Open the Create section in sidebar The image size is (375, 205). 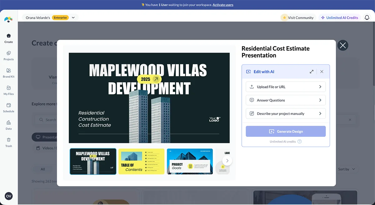point(8,38)
